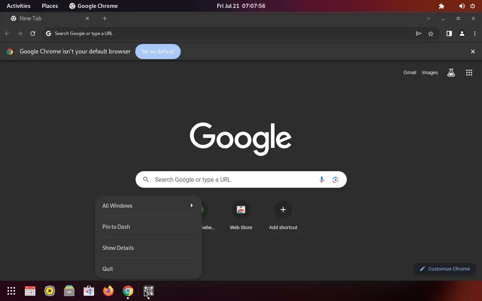
Task: Close the New Tab tab
Action: click(x=87, y=18)
